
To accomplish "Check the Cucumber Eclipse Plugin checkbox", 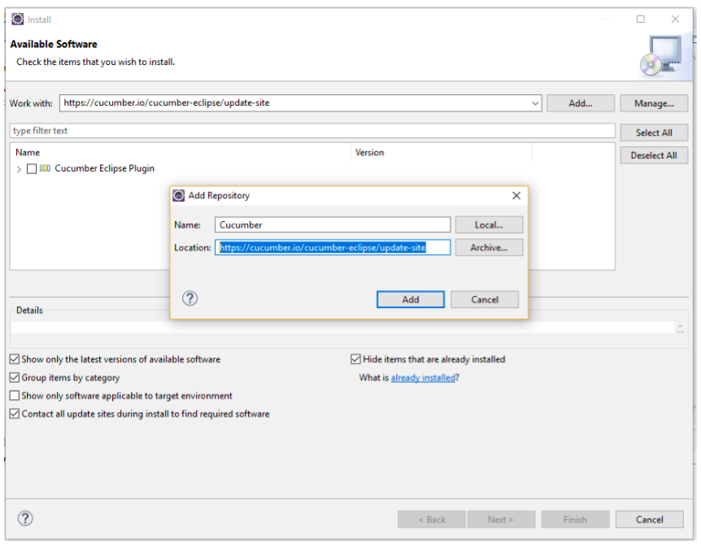I will 32,169.
